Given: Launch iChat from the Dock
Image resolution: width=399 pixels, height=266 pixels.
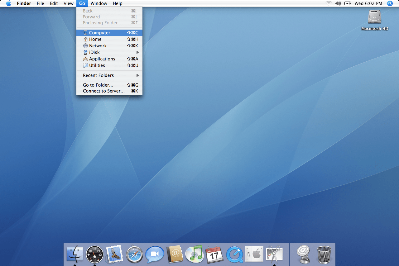Looking at the screenshot, I should point(155,254).
